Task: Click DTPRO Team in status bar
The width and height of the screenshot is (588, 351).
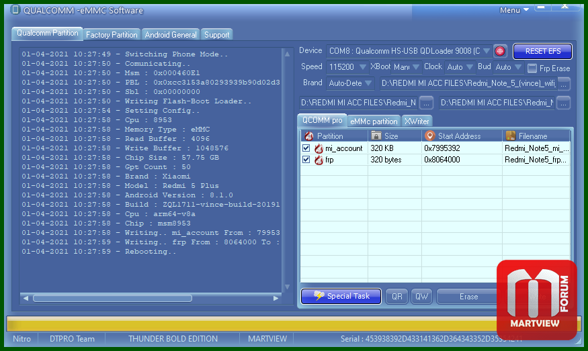Action: (x=72, y=339)
